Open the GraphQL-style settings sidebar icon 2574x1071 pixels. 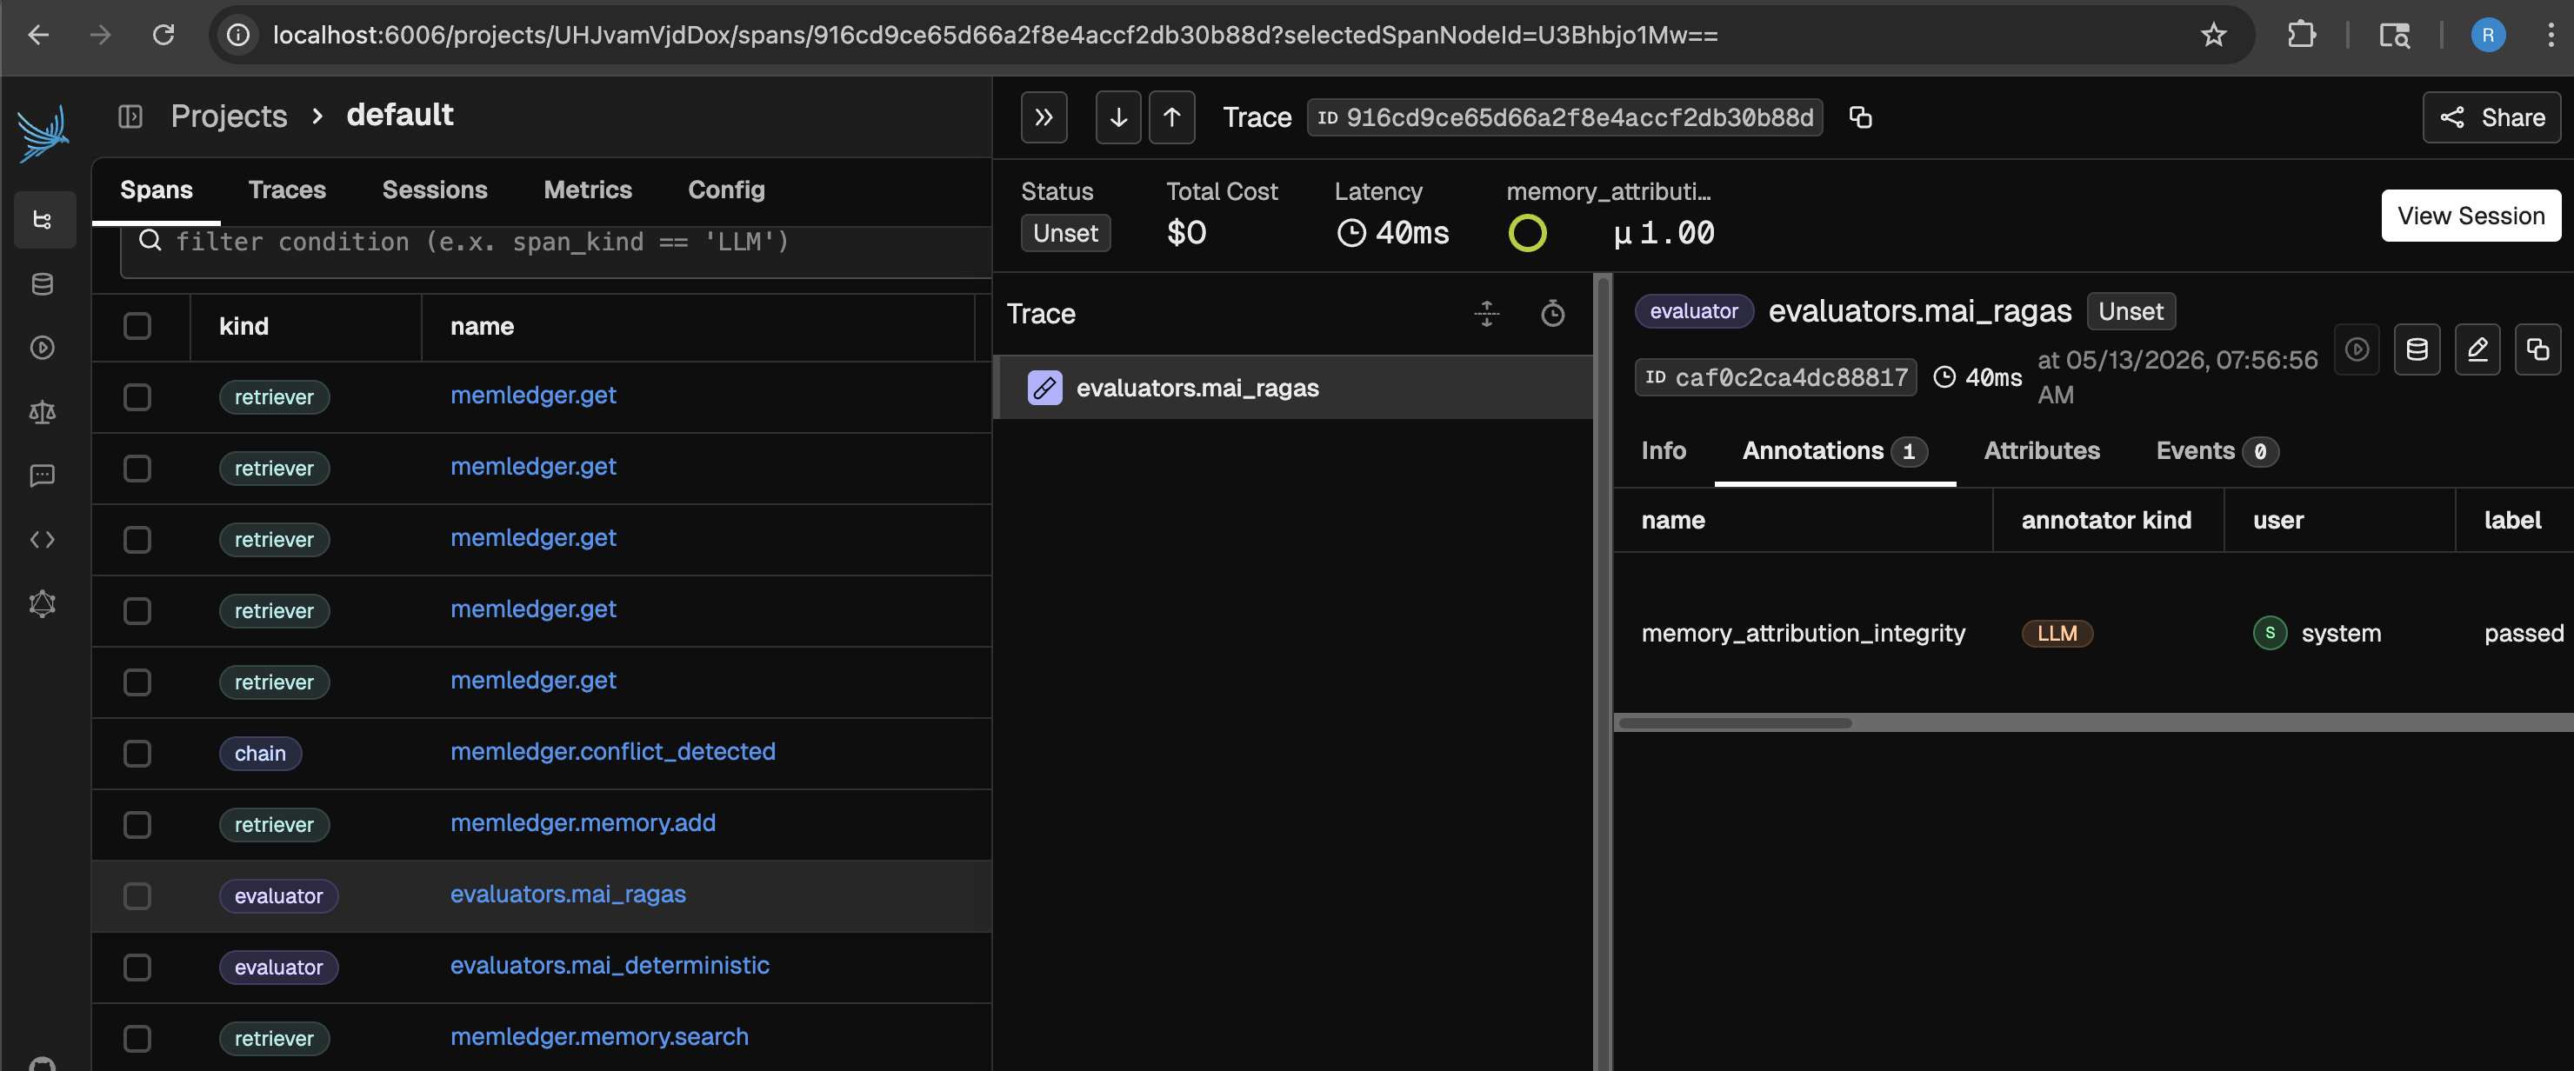(43, 603)
